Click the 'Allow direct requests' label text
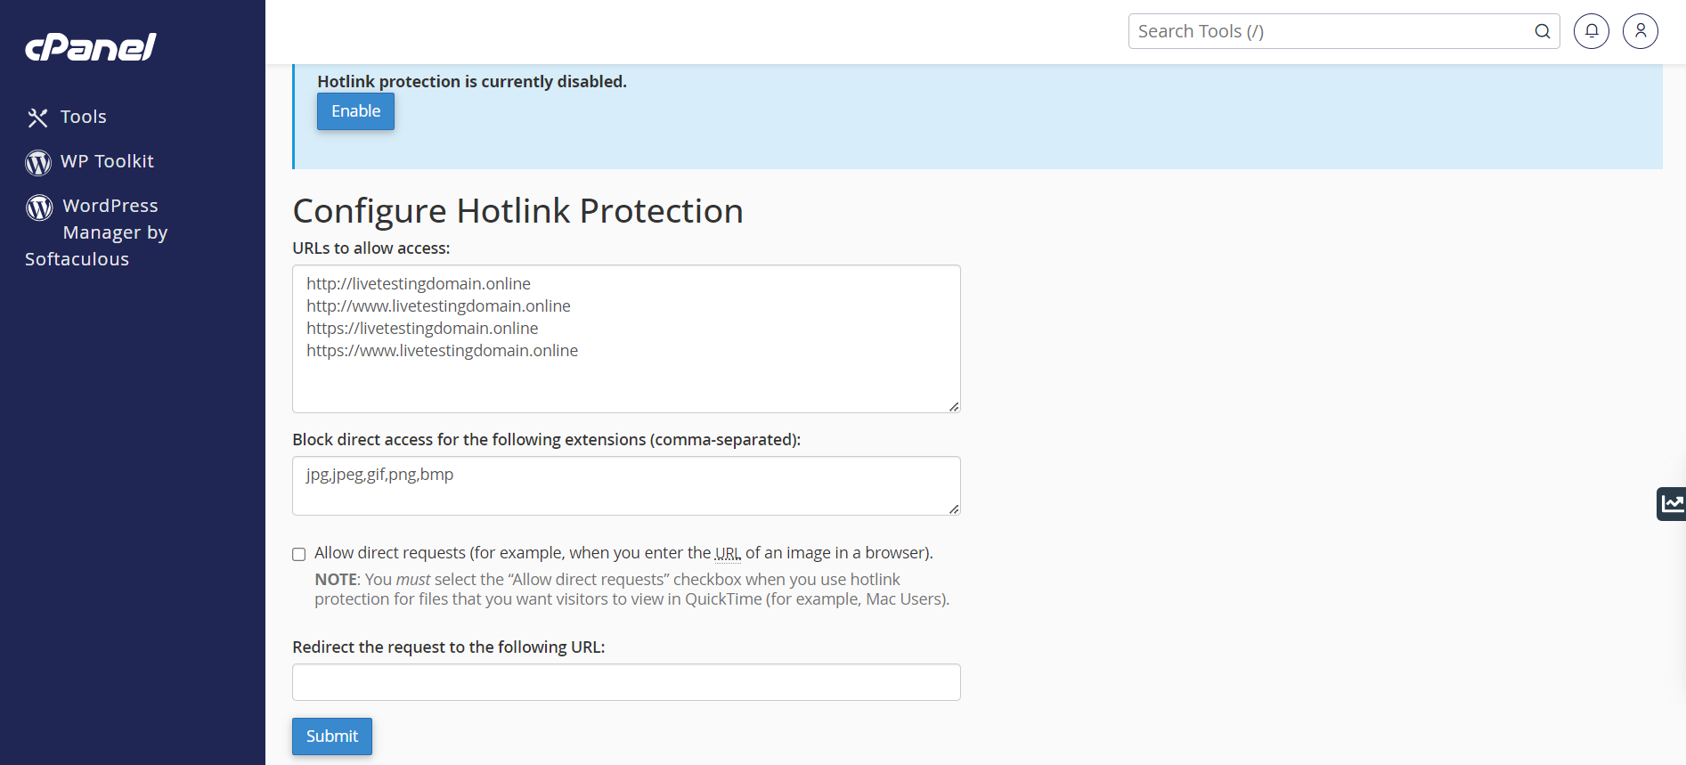Viewport: 1686px width, 765px height. tap(623, 553)
